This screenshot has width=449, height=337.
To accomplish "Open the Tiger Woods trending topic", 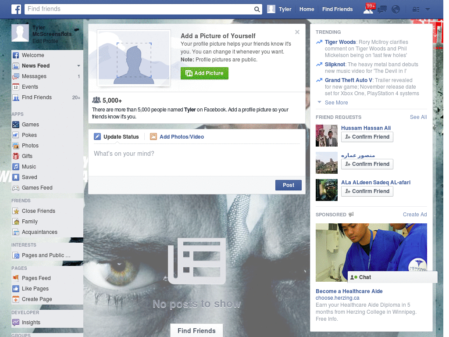I will coord(340,42).
